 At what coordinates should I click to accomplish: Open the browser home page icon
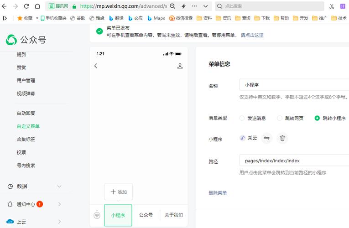click(37, 6)
